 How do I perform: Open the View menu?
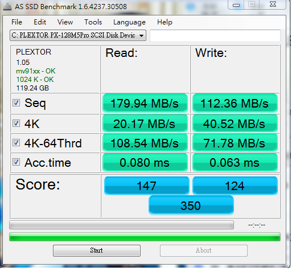(x=65, y=22)
